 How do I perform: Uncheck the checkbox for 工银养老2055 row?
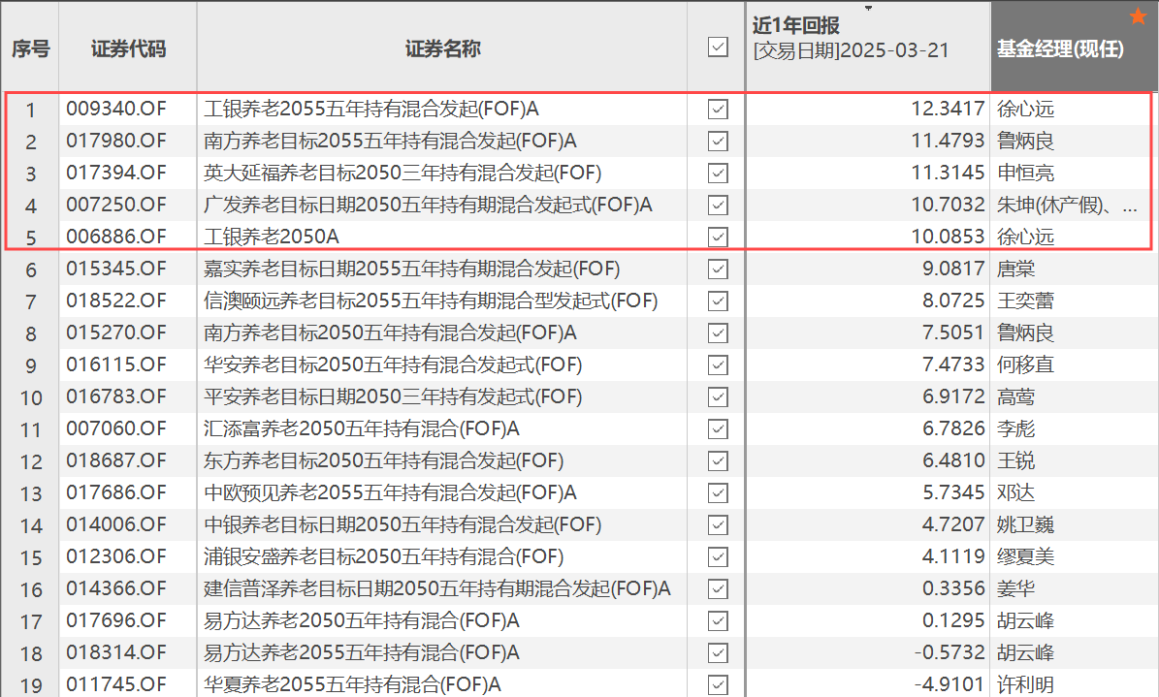click(718, 110)
